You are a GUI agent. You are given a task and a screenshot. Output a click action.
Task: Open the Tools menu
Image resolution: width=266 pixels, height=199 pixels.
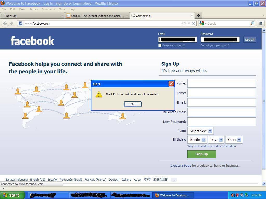coord(62,10)
